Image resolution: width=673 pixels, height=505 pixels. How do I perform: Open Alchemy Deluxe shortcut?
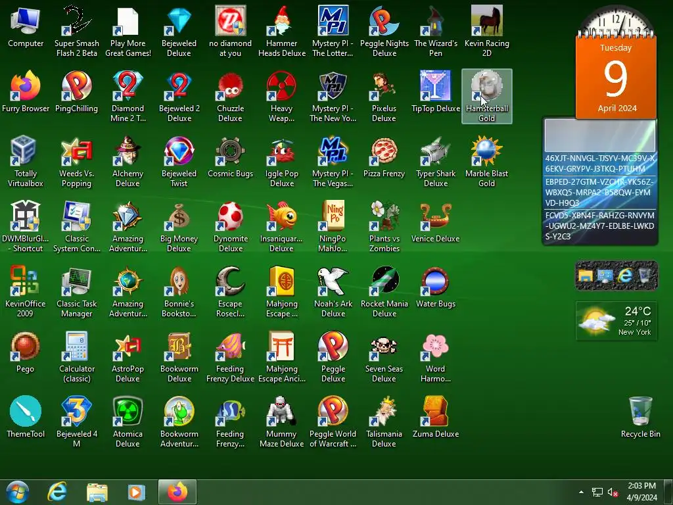point(128,162)
